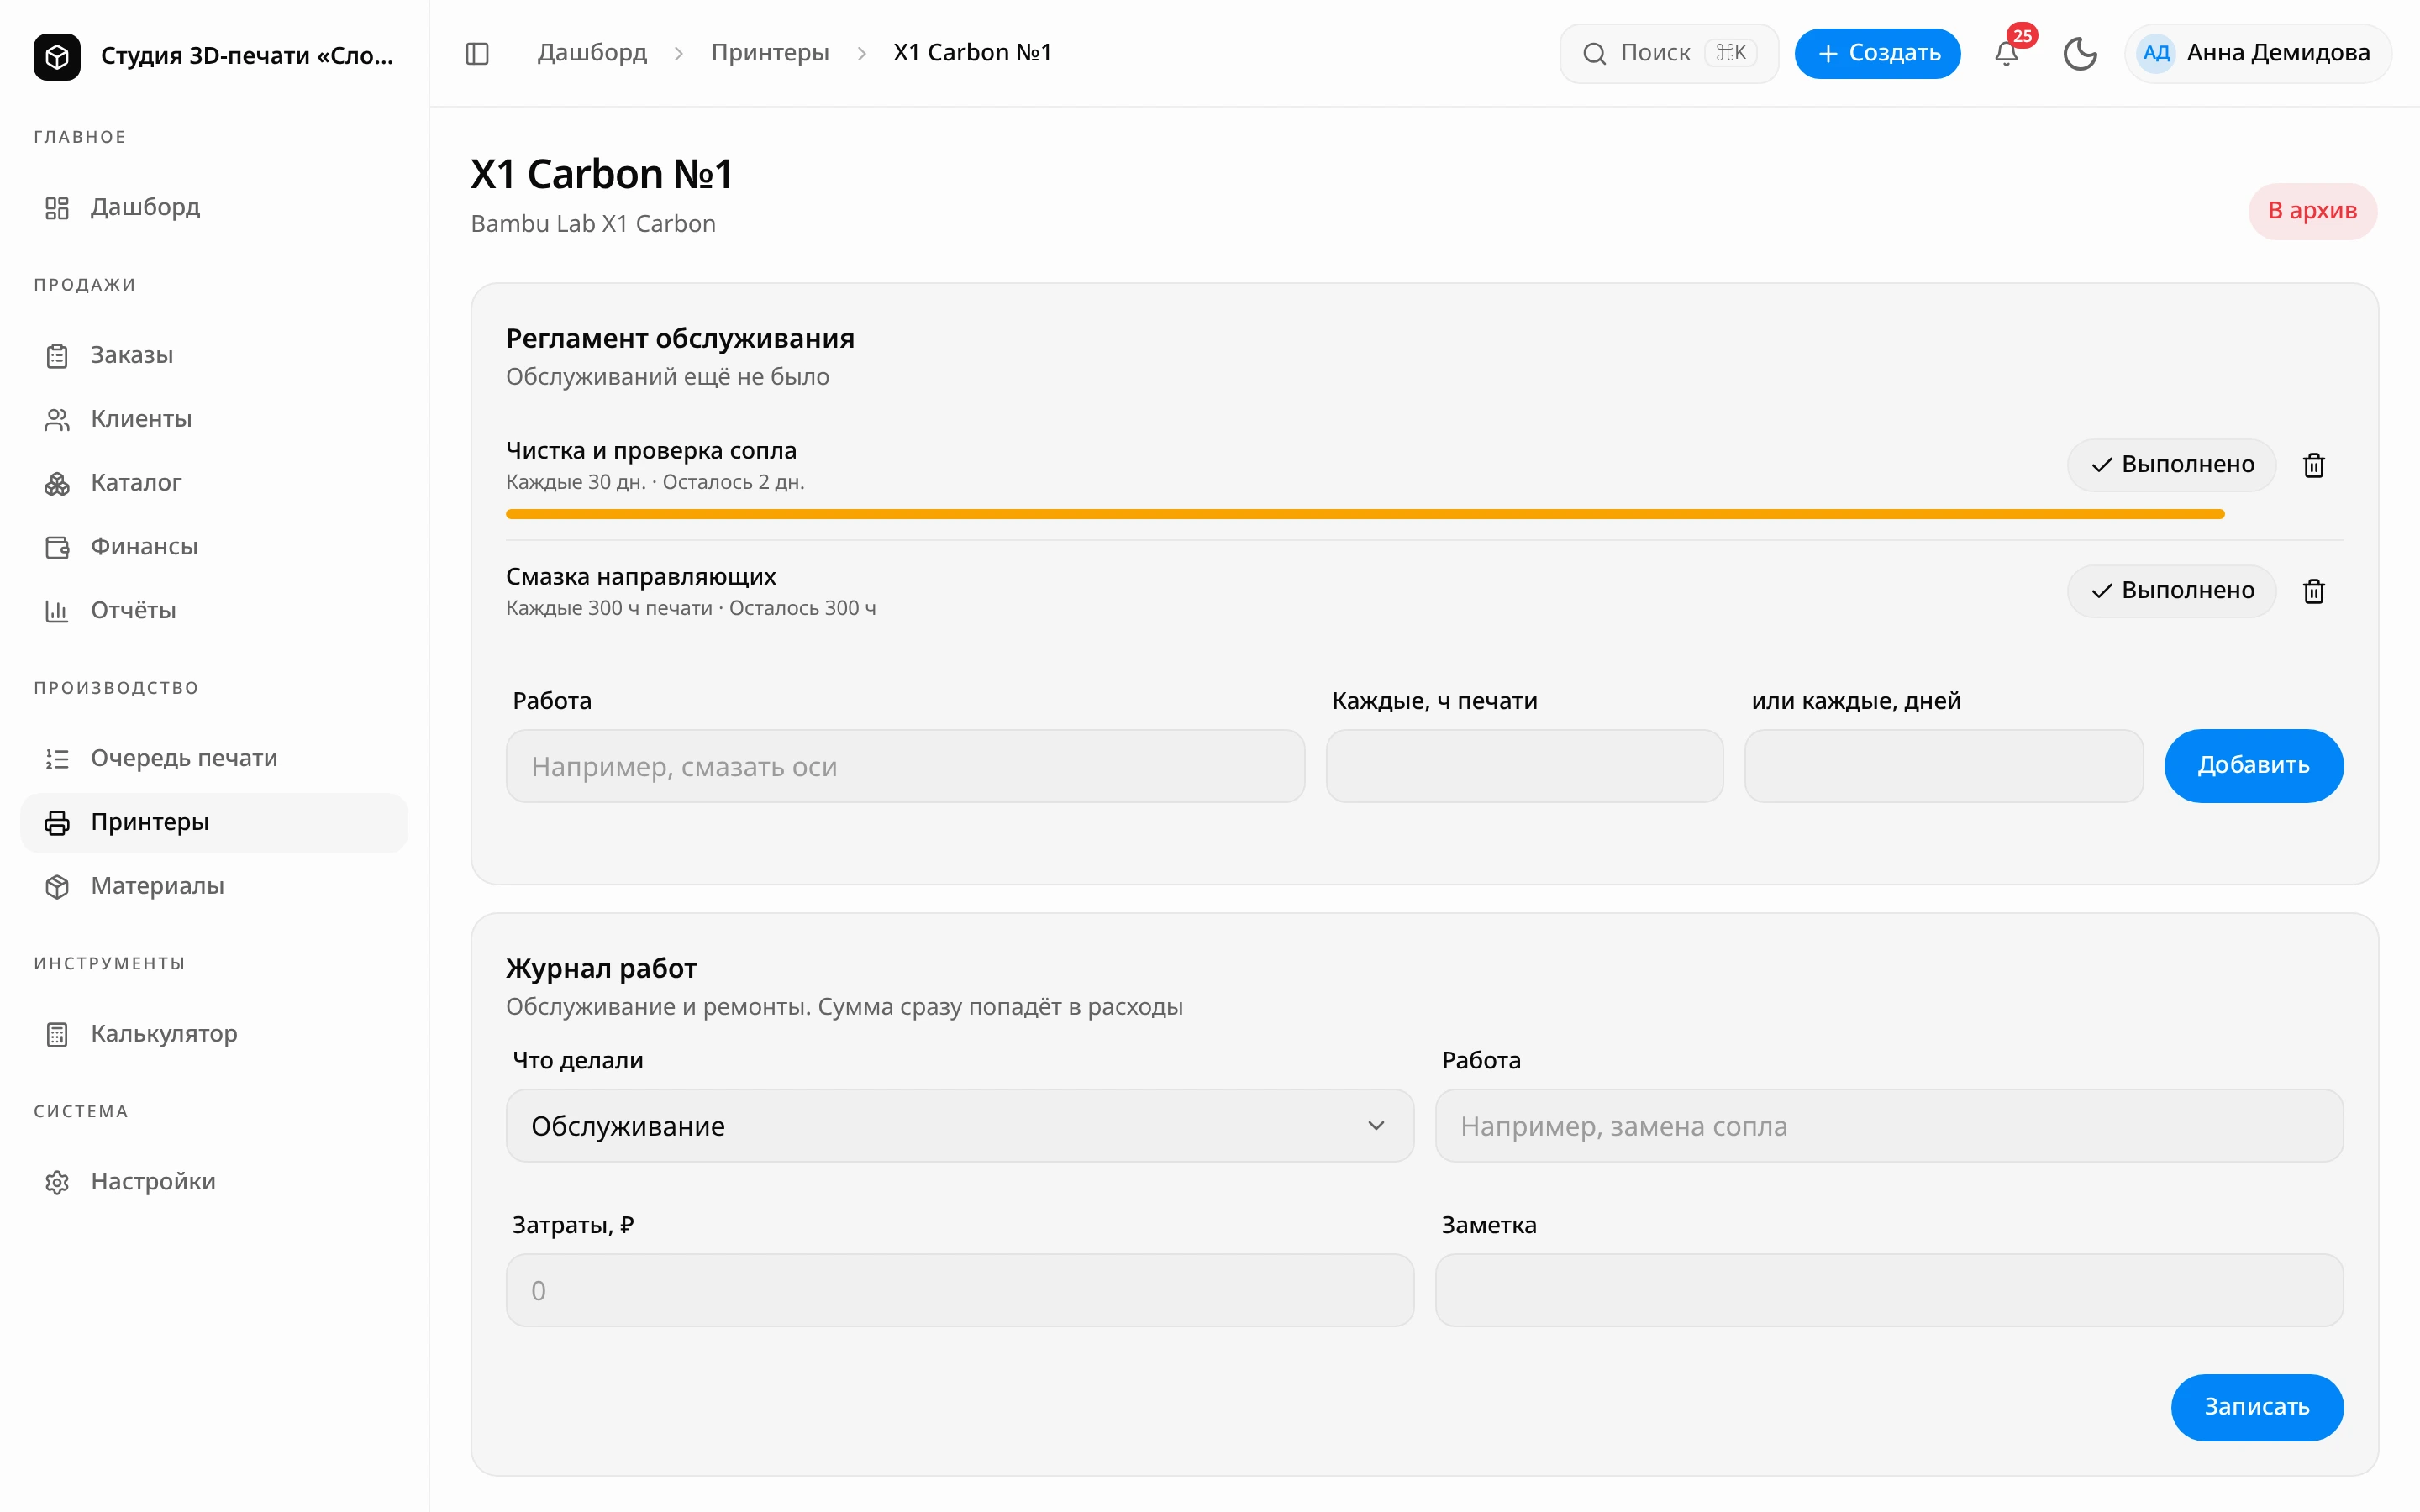Image resolution: width=2420 pixels, height=1512 pixels.
Task: Open the notifications bell
Action: (2006, 53)
